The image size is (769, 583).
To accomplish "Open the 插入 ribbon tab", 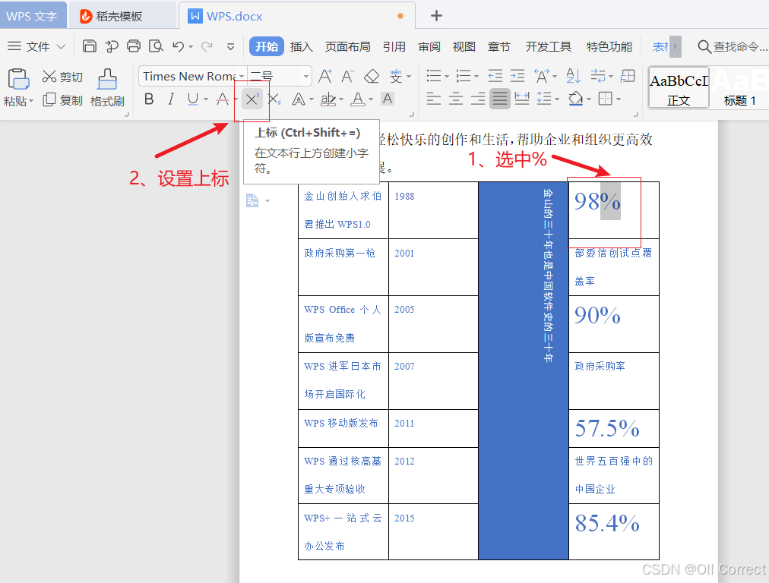I will click(301, 46).
